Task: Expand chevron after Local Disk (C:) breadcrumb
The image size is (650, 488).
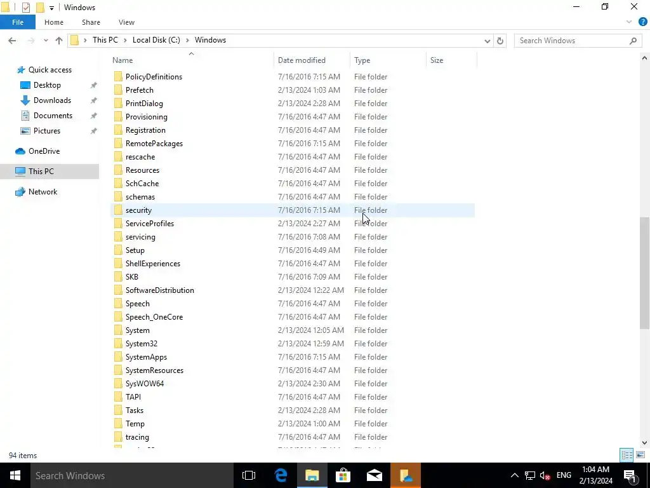Action: pyautogui.click(x=187, y=40)
